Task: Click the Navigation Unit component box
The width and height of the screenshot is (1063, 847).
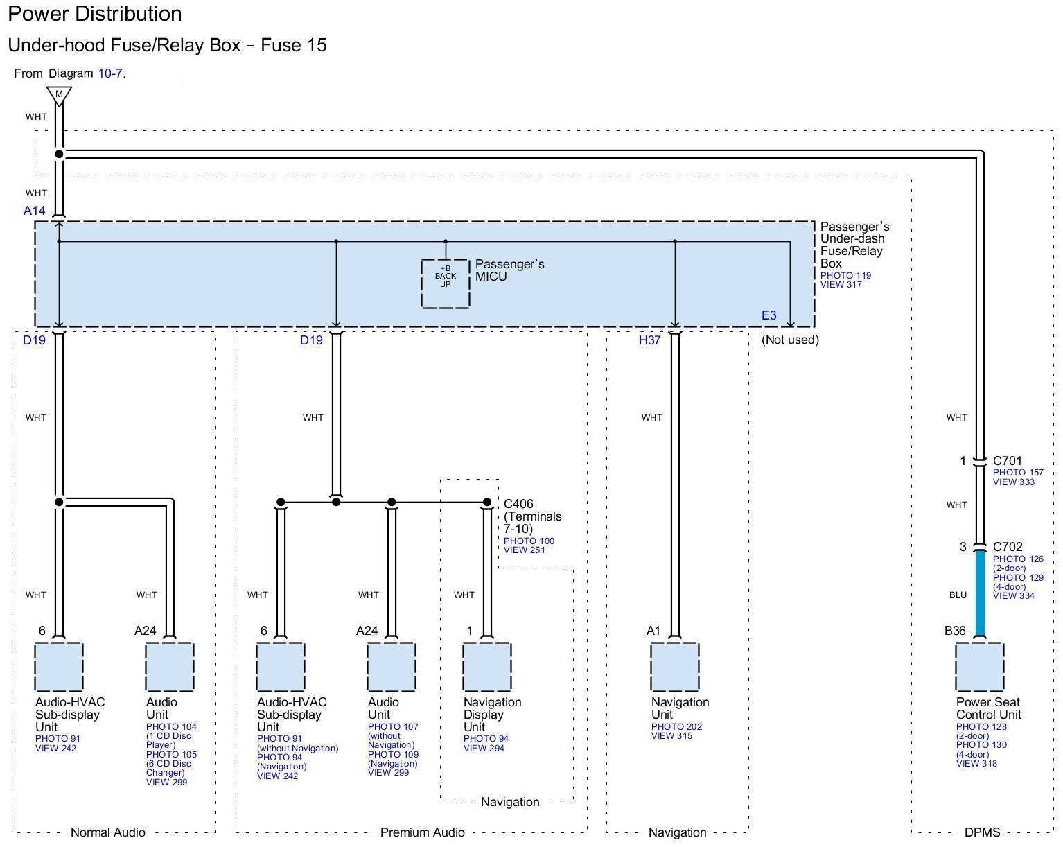Action: (x=674, y=667)
